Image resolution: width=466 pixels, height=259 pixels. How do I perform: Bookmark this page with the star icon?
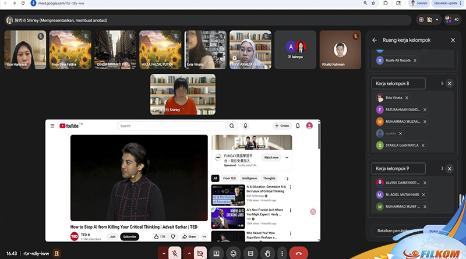[x=373, y=3]
